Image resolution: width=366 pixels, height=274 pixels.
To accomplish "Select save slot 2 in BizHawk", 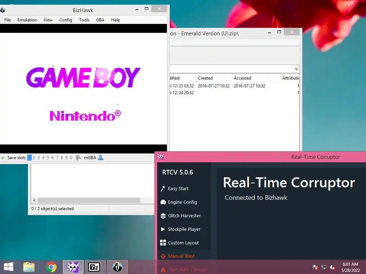I will coord(34,157).
